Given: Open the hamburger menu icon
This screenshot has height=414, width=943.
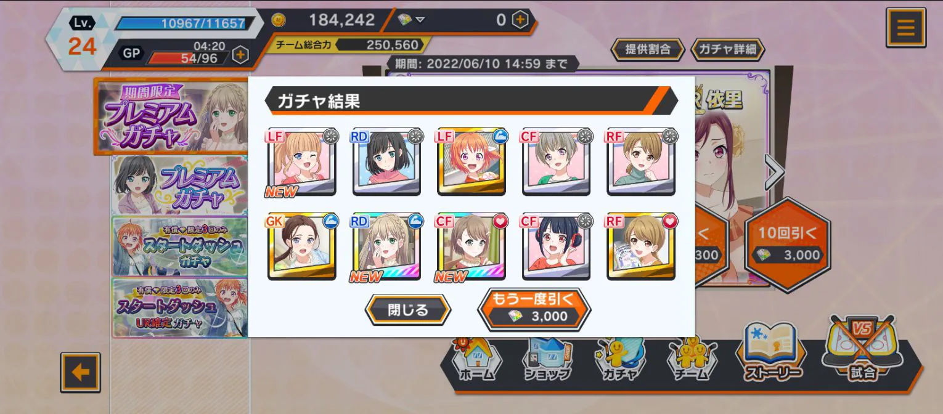Looking at the screenshot, I should [905, 28].
